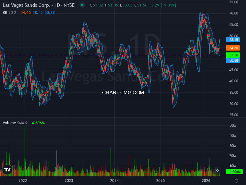Click the 50M volume axis label
Image resolution: width=246 pixels, height=185 pixels.
[x=232, y=125]
